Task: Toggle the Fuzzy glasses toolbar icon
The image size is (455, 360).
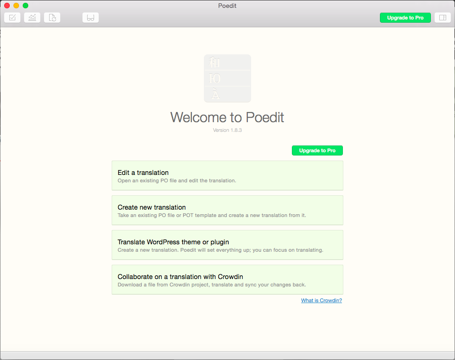Action: [90, 18]
